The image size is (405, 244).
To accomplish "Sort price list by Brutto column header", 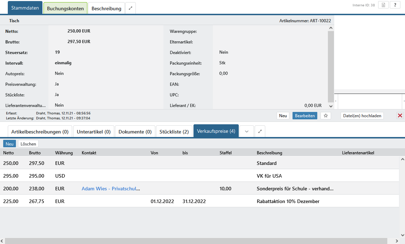I will (35, 153).
